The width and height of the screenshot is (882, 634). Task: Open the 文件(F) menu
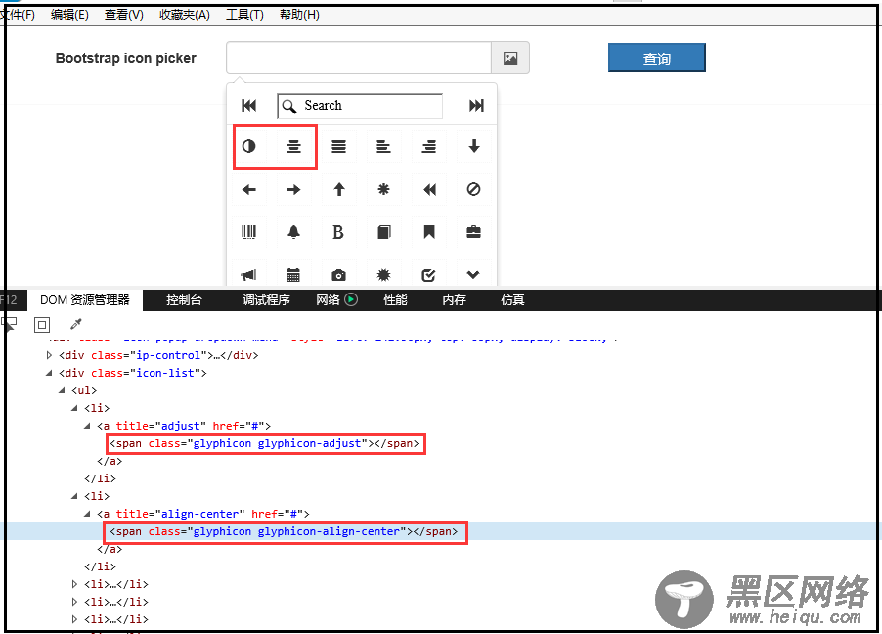point(18,15)
